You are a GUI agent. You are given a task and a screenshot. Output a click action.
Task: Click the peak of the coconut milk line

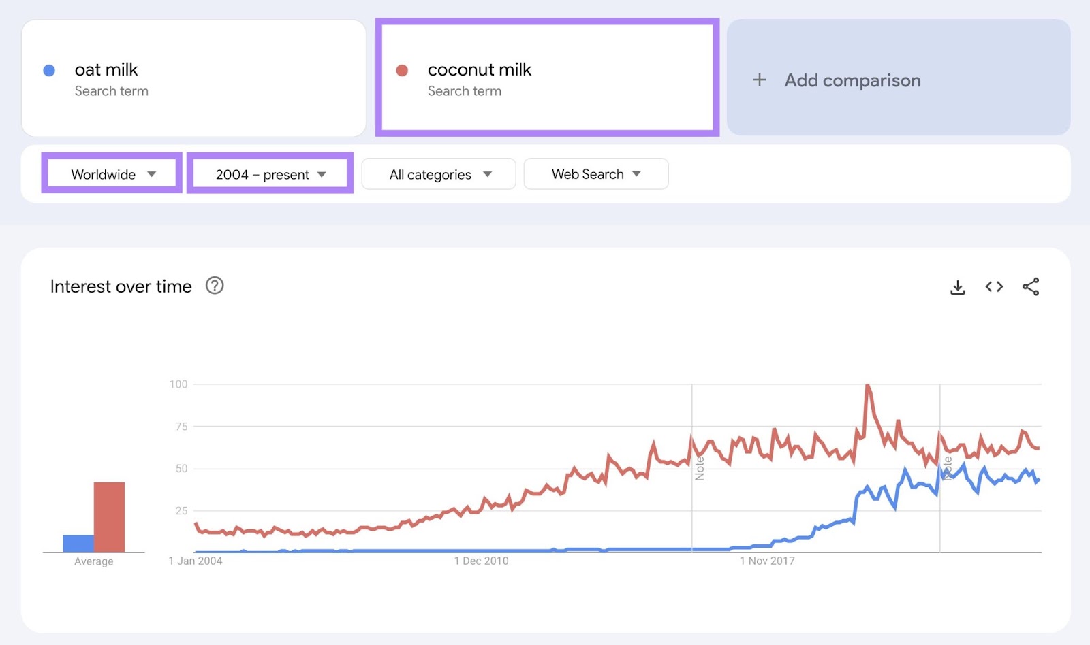coord(867,384)
